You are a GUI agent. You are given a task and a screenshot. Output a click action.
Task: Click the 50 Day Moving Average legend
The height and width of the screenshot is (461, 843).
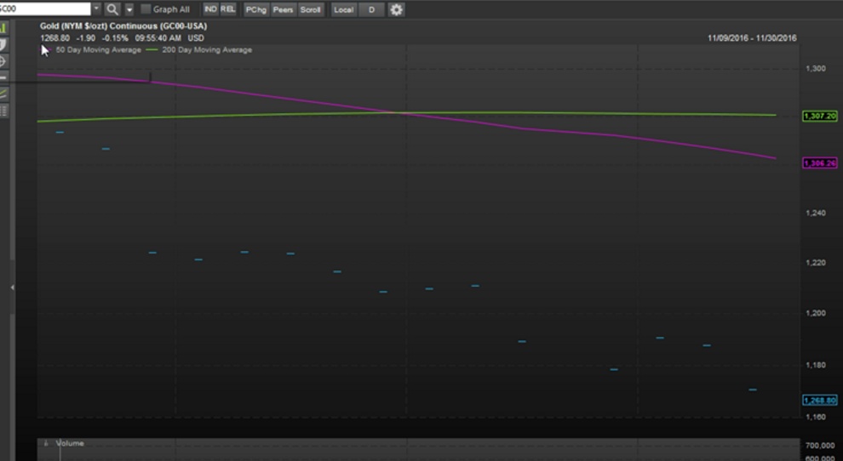pyautogui.click(x=99, y=50)
